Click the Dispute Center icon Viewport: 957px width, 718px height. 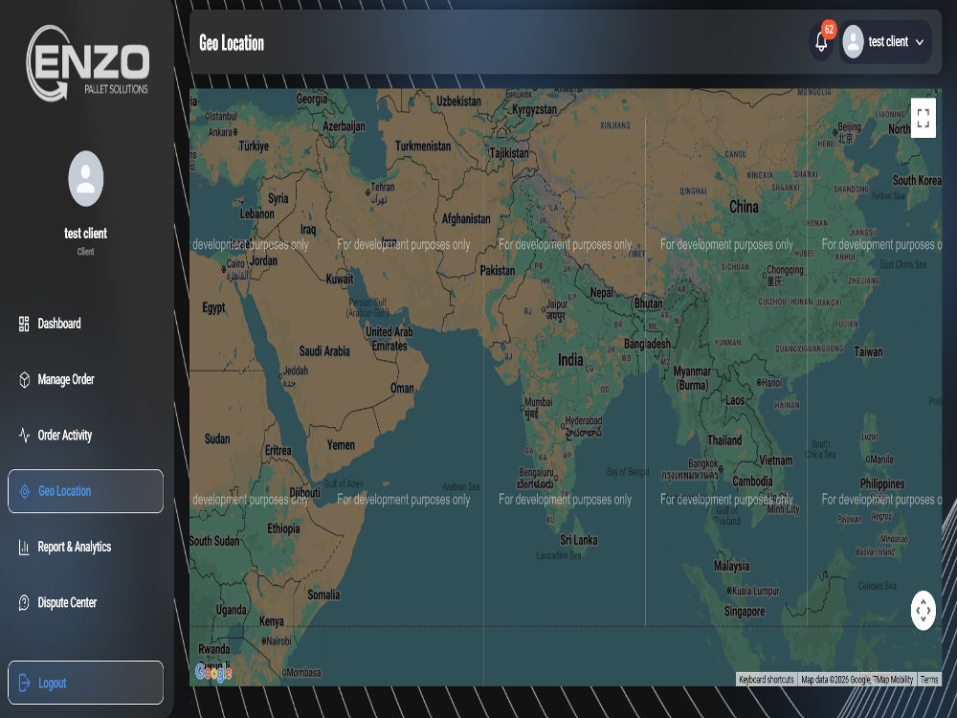pyautogui.click(x=24, y=602)
